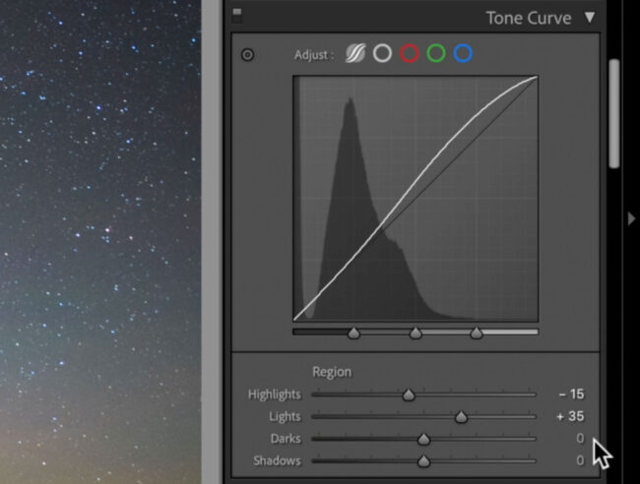Click the Highlights slider thumb

(409, 395)
